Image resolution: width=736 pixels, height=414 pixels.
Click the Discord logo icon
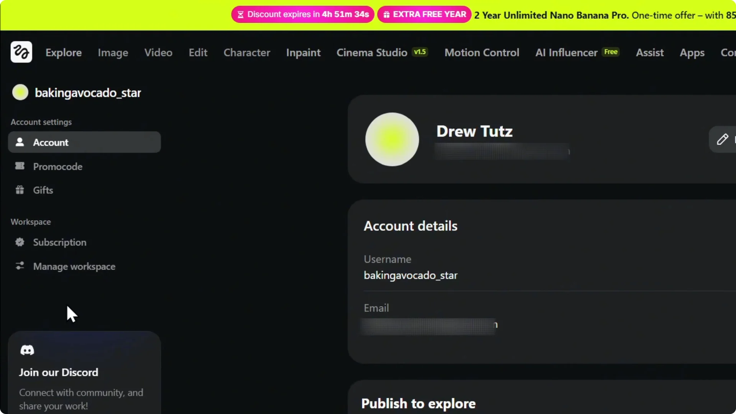(27, 350)
